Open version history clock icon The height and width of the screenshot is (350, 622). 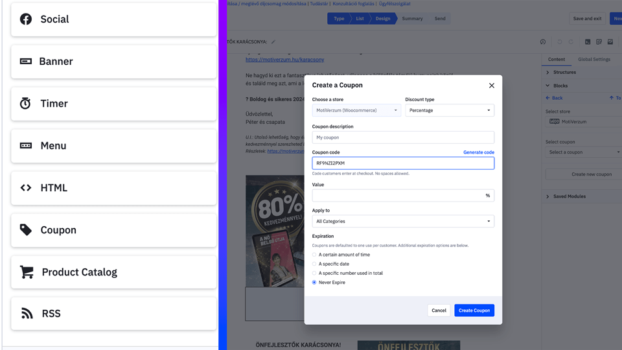click(x=543, y=42)
